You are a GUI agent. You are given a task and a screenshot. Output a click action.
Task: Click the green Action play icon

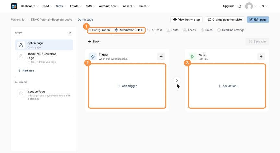(x=192, y=57)
